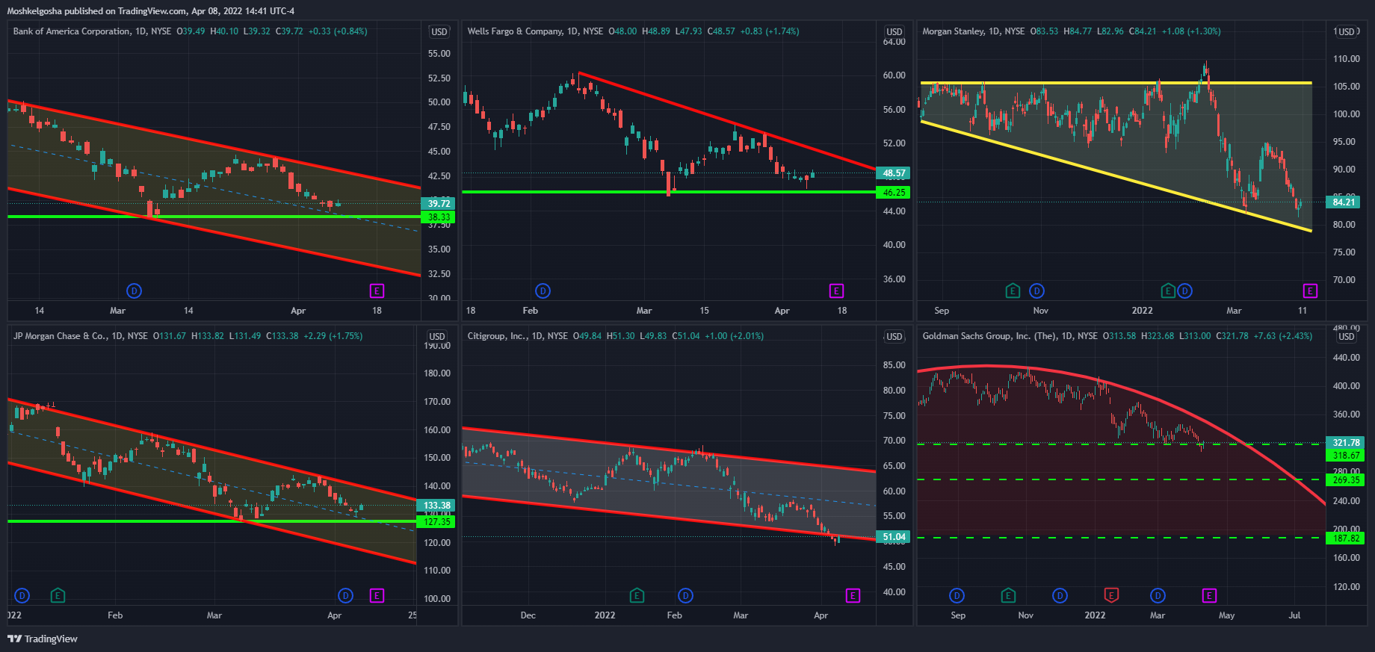Image resolution: width=1375 pixels, height=652 pixels.
Task: Click the green 269.35 level label
Action: point(1345,480)
